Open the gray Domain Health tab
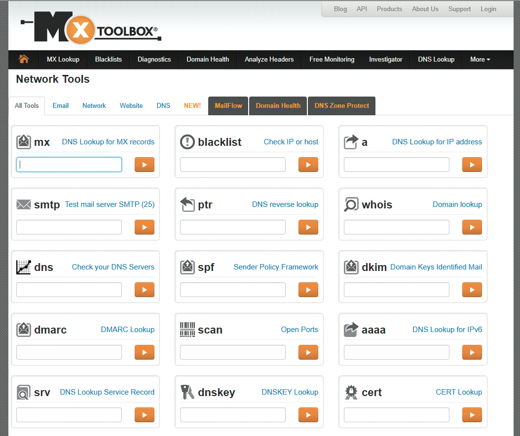The image size is (520, 436). [x=278, y=106]
